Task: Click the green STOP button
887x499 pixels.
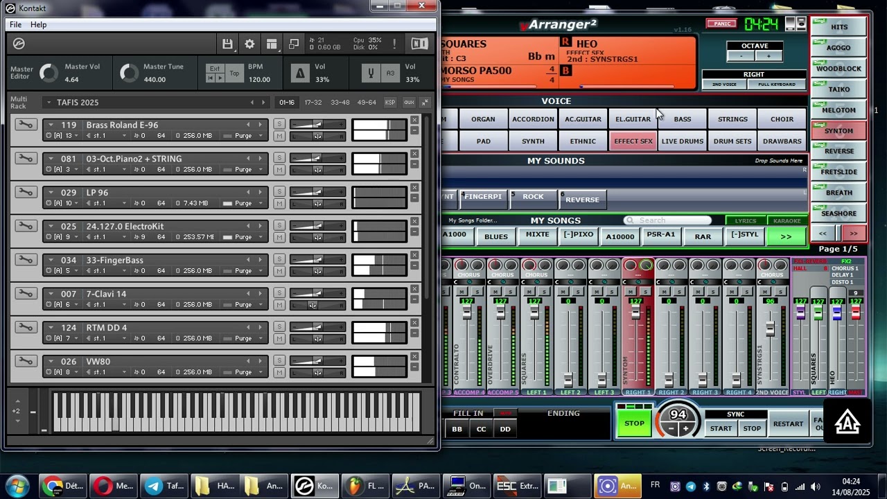Action: pos(634,423)
